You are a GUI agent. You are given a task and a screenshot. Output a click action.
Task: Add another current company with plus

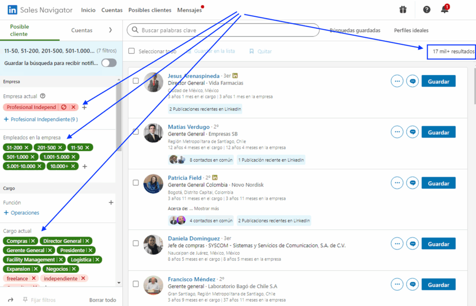click(85, 107)
